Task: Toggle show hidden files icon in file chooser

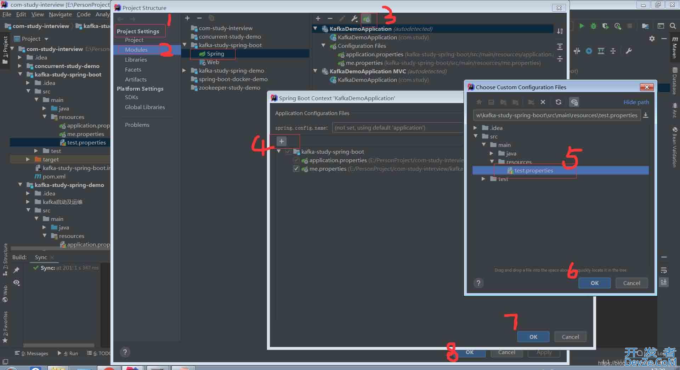Action: 574,102
